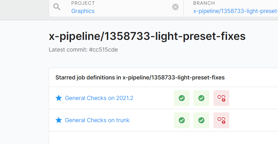278x144 pixels.
Task: Open second passed build for 2021.2
Action: (x=201, y=98)
